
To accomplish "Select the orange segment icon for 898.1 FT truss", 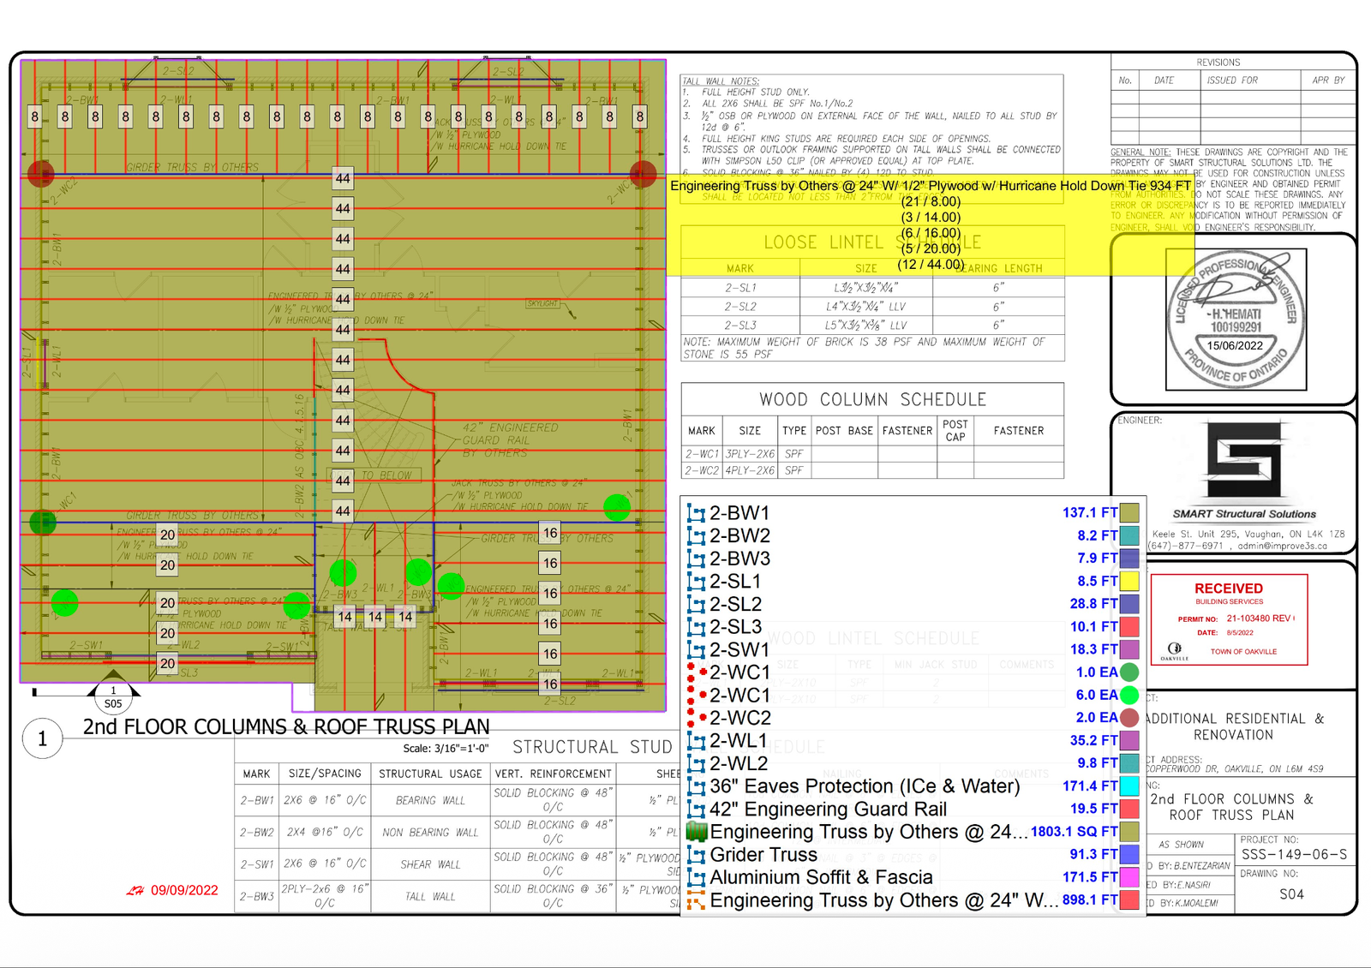I will 696,900.
